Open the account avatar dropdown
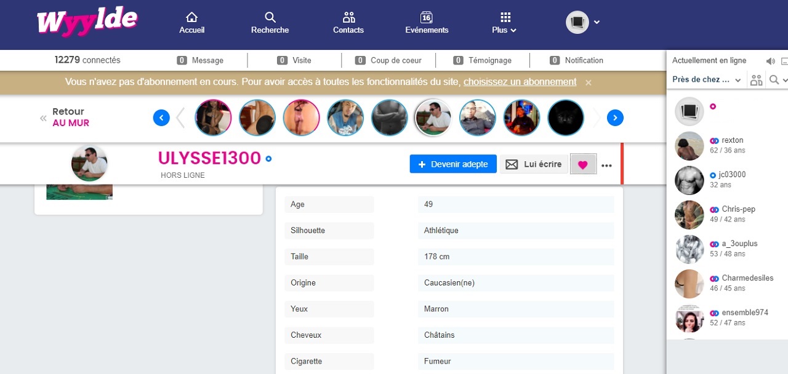Viewport: 788px width, 374px height. tap(582, 23)
